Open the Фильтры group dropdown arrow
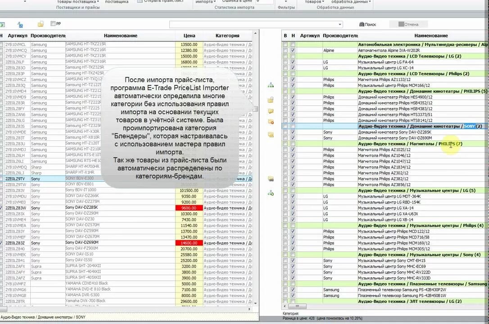489x324 pixels. tap(286, 1)
